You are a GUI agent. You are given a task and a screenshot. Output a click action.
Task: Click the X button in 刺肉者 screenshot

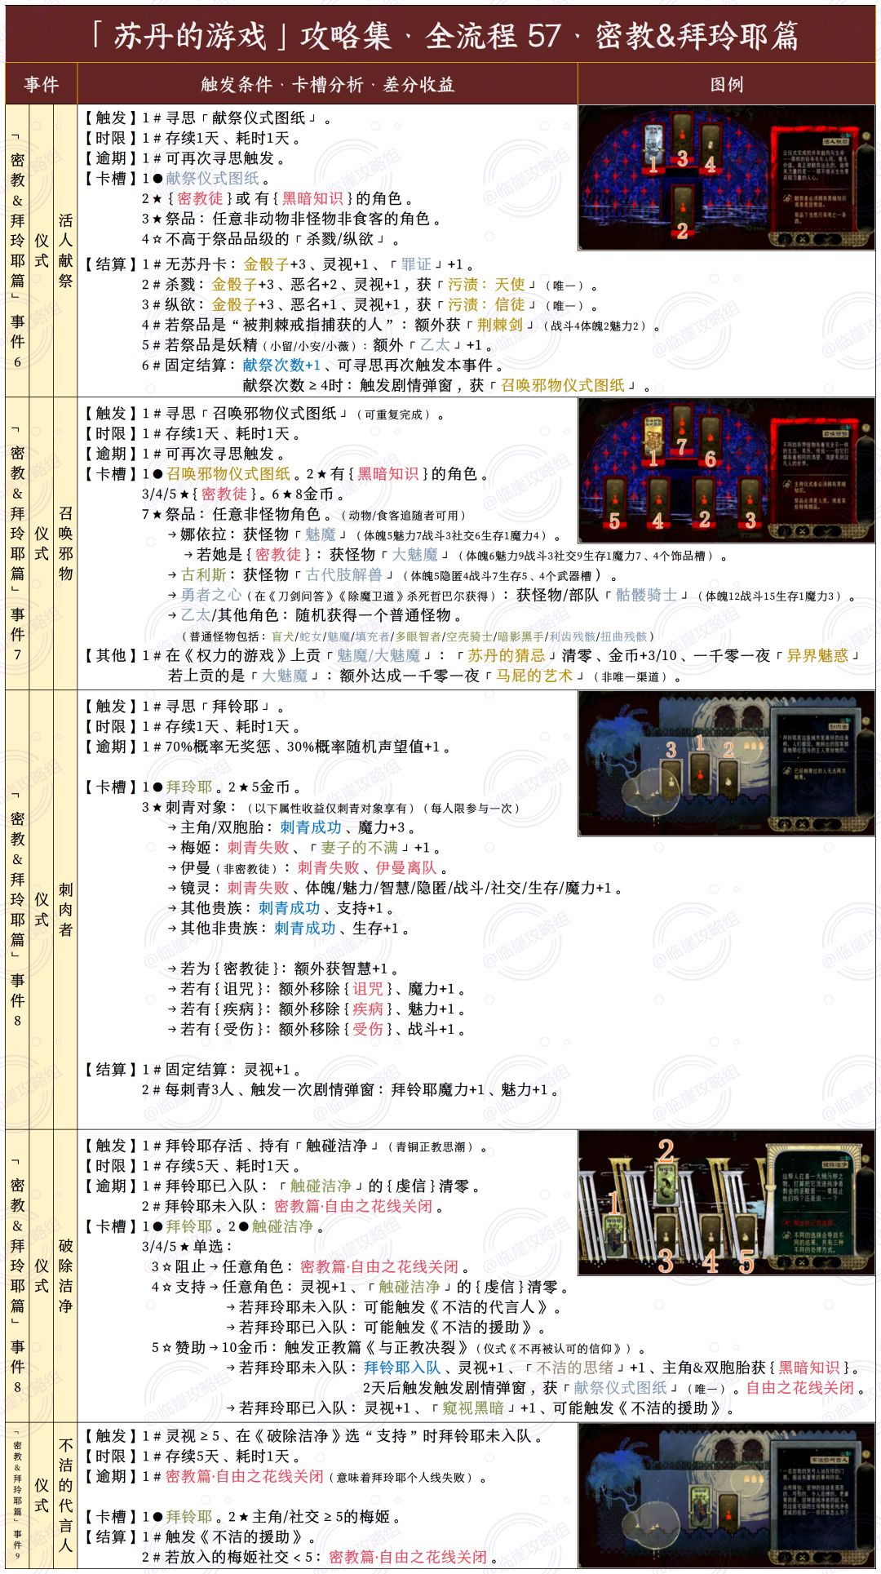click(x=803, y=824)
